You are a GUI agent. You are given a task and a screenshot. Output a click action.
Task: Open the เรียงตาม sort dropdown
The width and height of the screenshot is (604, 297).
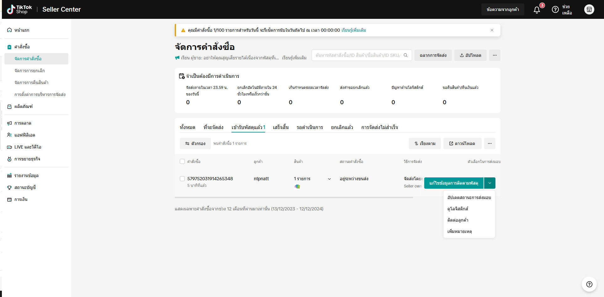pyautogui.click(x=425, y=143)
